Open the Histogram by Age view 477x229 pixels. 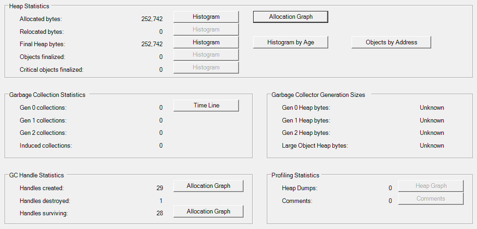tap(291, 42)
